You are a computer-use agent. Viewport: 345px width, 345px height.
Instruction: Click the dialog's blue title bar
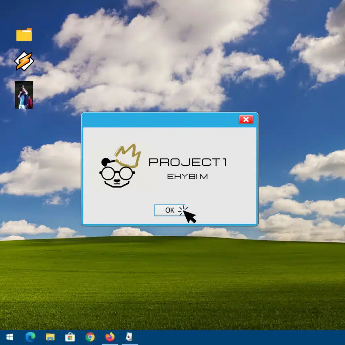coord(158,120)
